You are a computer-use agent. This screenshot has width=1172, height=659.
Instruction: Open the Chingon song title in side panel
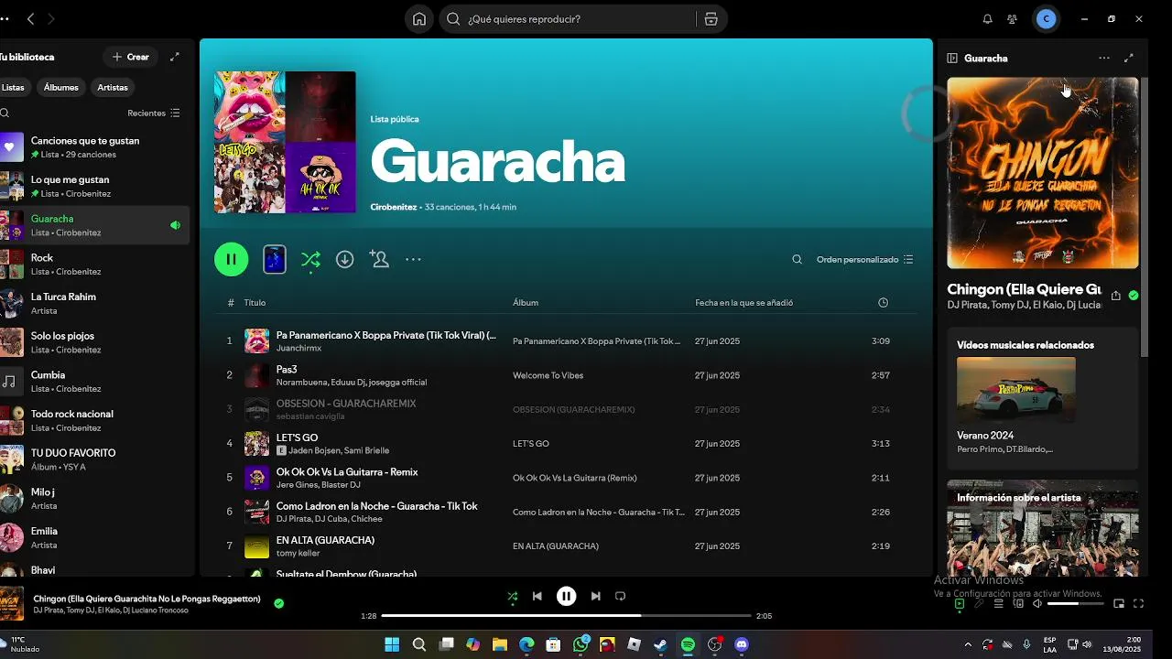point(1024,289)
